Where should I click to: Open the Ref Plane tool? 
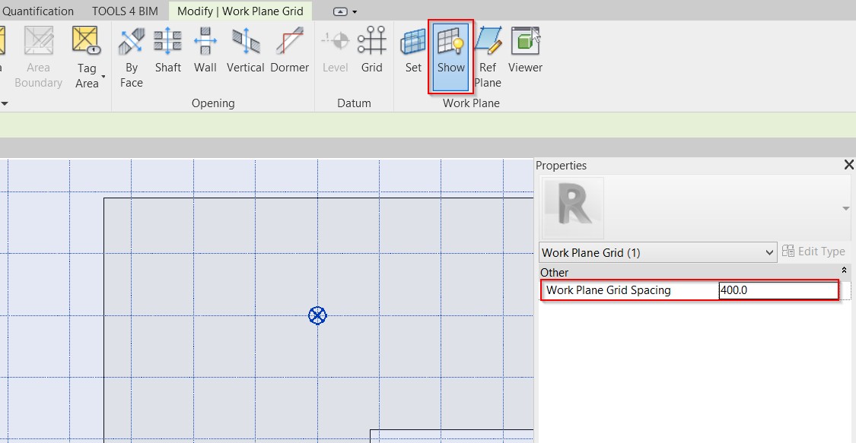pos(488,57)
